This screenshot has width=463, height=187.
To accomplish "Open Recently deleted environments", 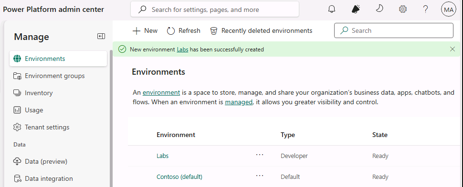I will (261, 30).
